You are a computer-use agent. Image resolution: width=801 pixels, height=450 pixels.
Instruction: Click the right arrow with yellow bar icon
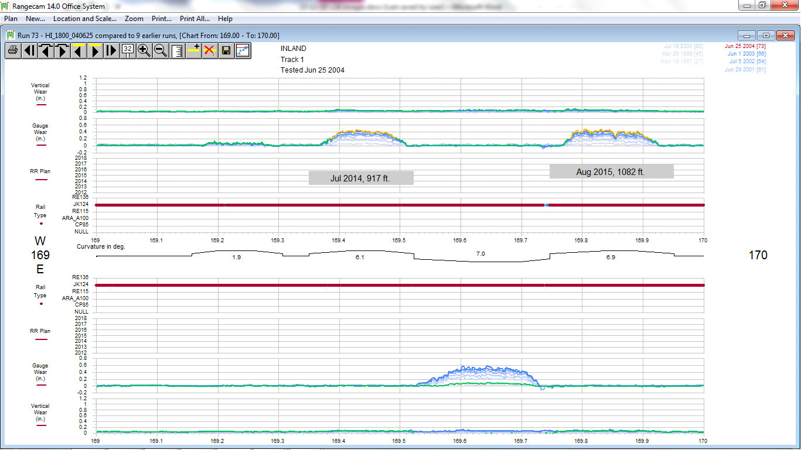click(x=95, y=50)
